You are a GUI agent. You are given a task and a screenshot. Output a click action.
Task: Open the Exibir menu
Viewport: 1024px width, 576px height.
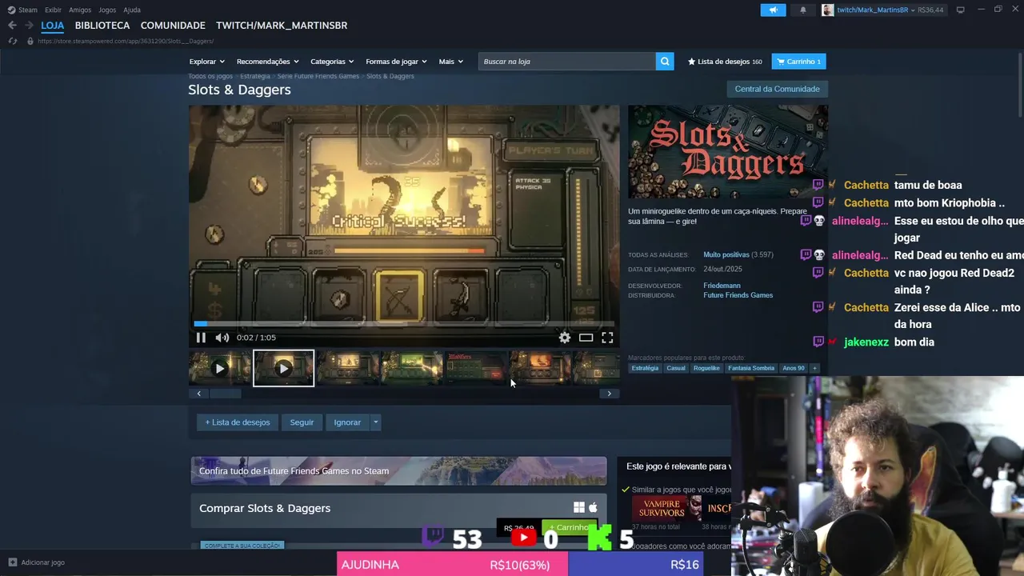53,10
